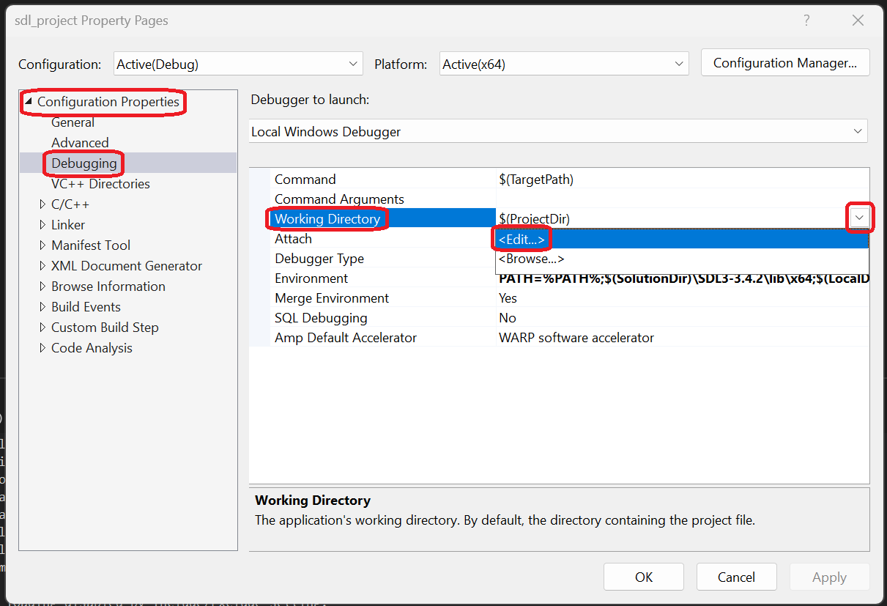Select Edit from the dropdown list
The image size is (887, 606).
522,238
